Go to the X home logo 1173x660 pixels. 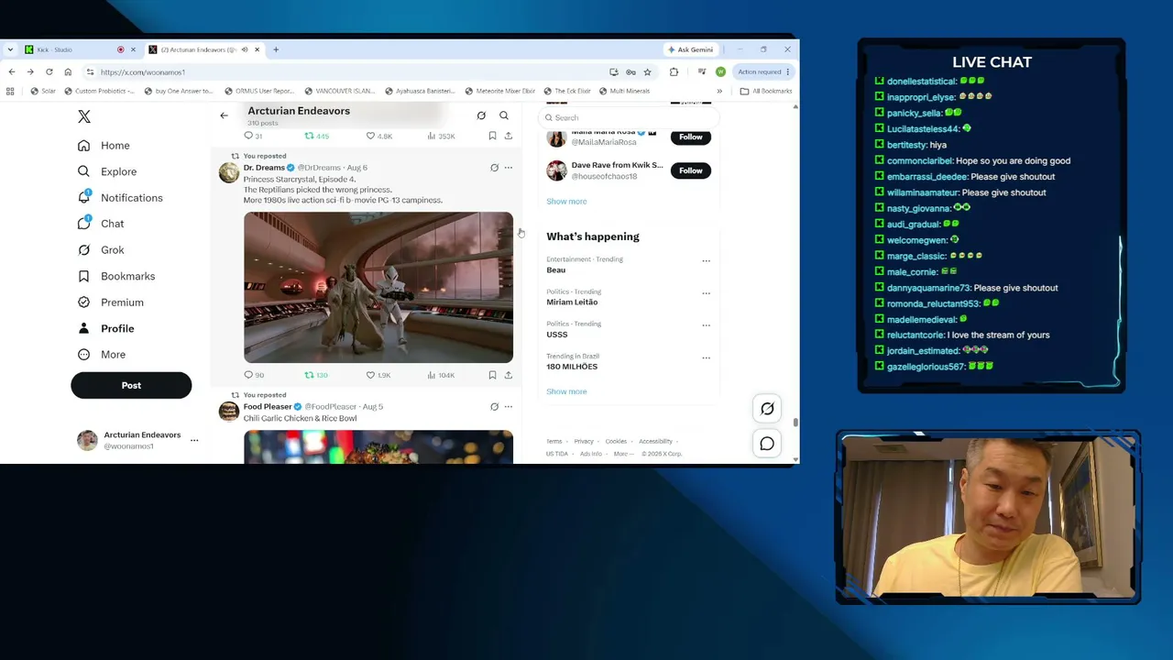coord(84,116)
